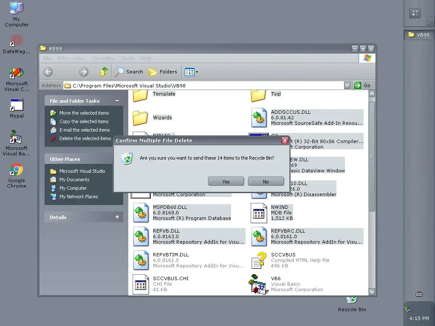Click the grid button atop side taskbar
The image size is (435, 326).
(415, 13)
